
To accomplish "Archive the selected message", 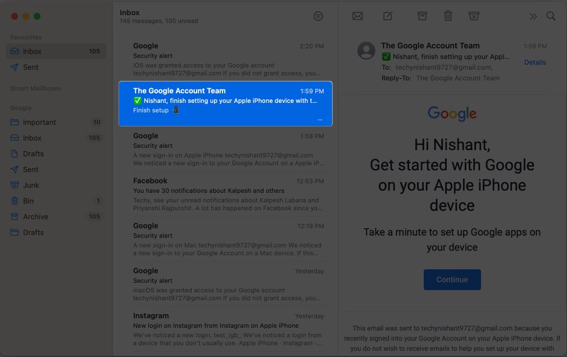I will click(x=422, y=16).
